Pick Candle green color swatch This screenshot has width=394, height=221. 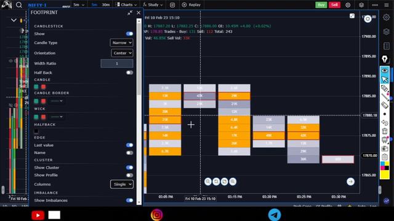tap(36, 87)
